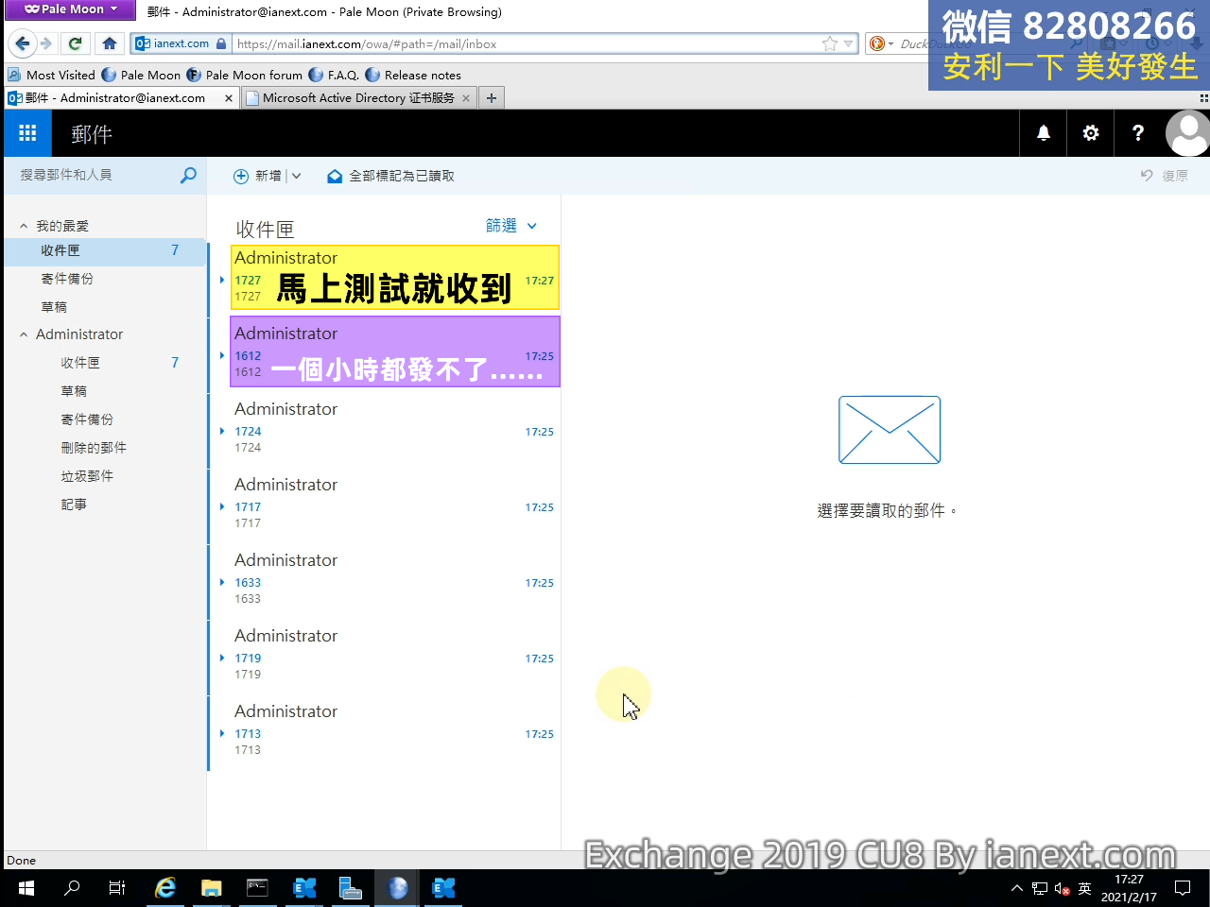Switch to Pale Moon taskbar icon
1210x907 pixels.
pyautogui.click(x=398, y=888)
